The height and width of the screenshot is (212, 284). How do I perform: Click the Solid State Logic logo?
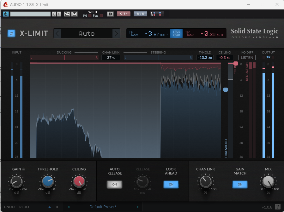255,33
